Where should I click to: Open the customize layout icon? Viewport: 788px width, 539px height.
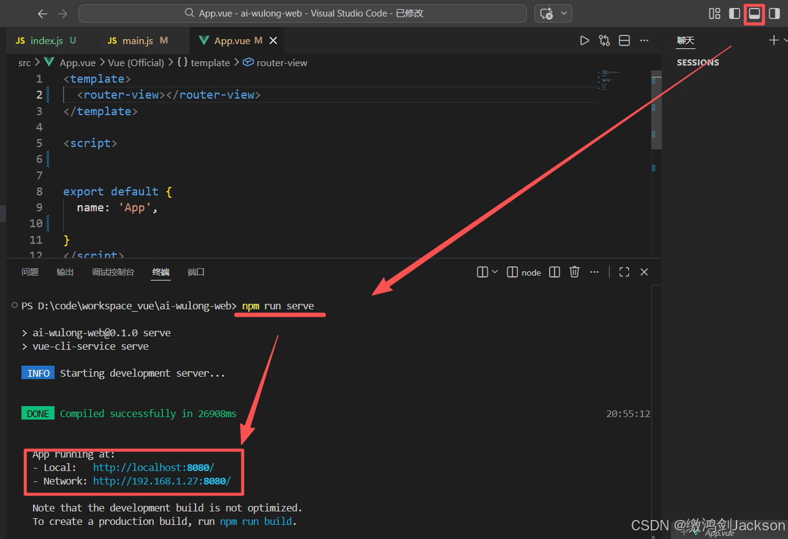[714, 13]
